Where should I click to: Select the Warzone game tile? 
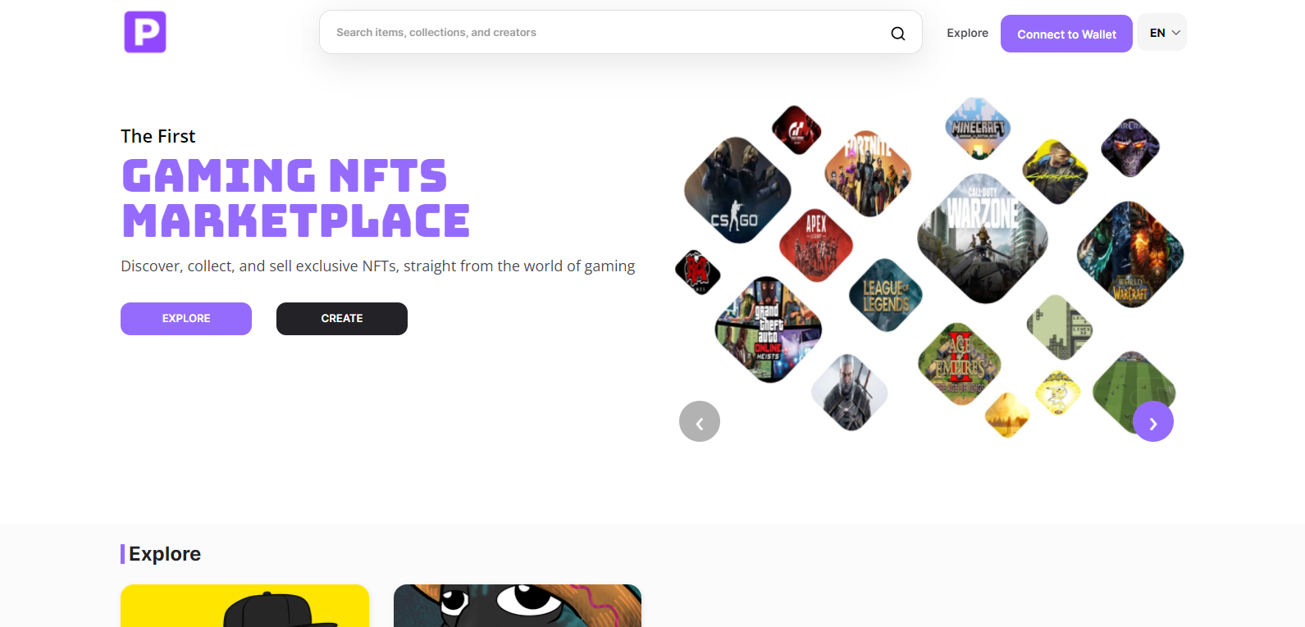tap(983, 239)
